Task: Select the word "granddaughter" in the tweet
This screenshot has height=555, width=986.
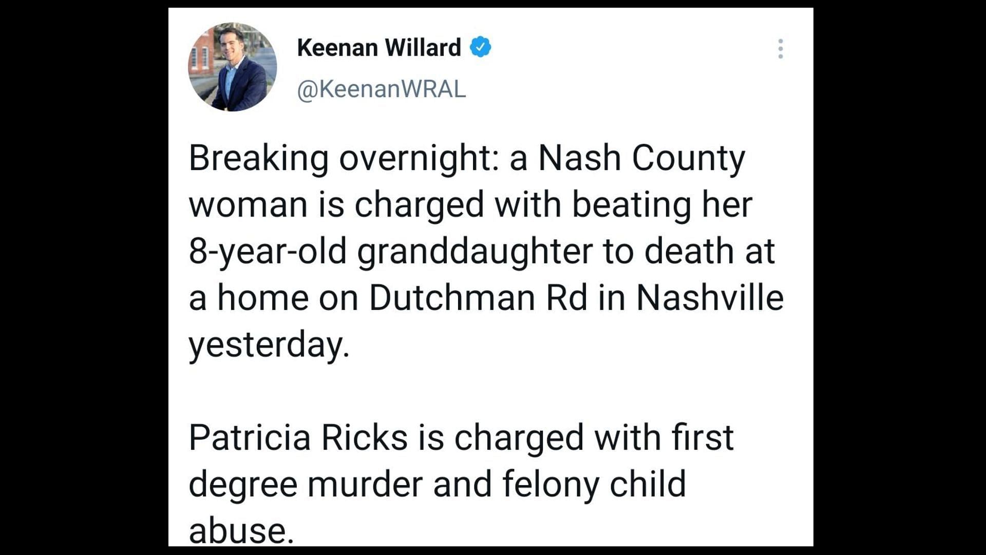Action: (475, 252)
